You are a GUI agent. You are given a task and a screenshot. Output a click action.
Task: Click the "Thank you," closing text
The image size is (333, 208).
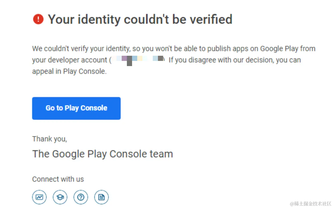pyautogui.click(x=49, y=139)
